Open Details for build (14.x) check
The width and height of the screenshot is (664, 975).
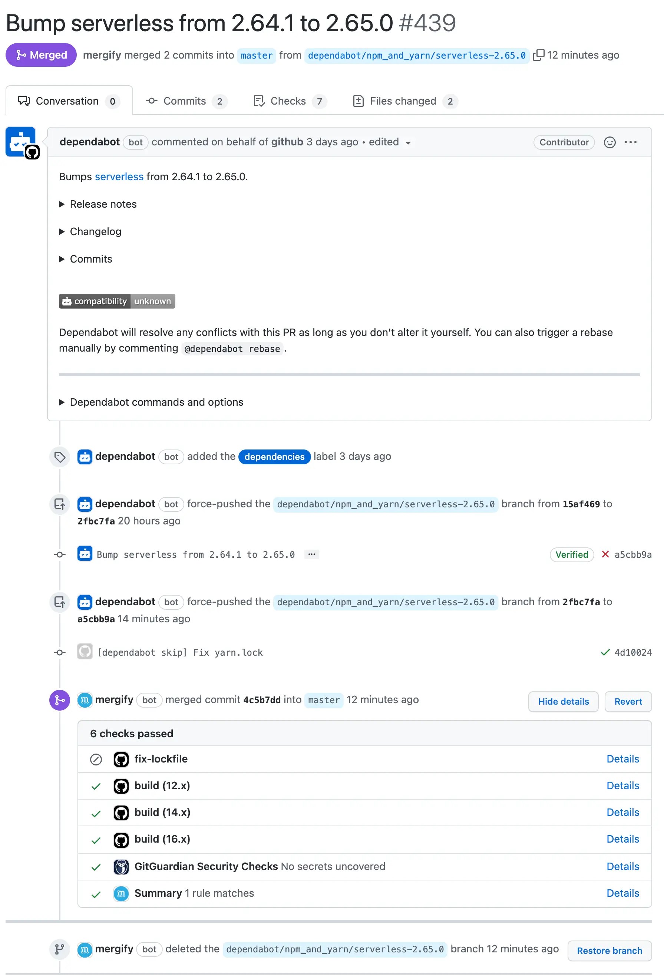(x=623, y=812)
